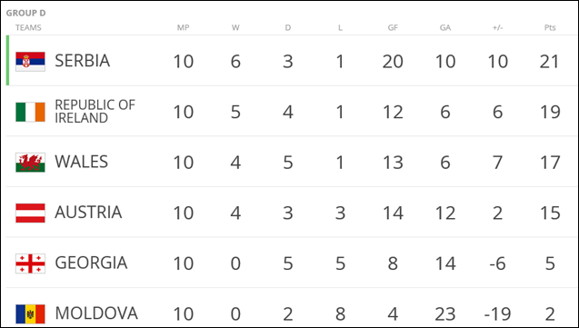This screenshot has height=328, width=579.
Task: Click the Republic of Ireland flag icon
Action: pos(30,112)
